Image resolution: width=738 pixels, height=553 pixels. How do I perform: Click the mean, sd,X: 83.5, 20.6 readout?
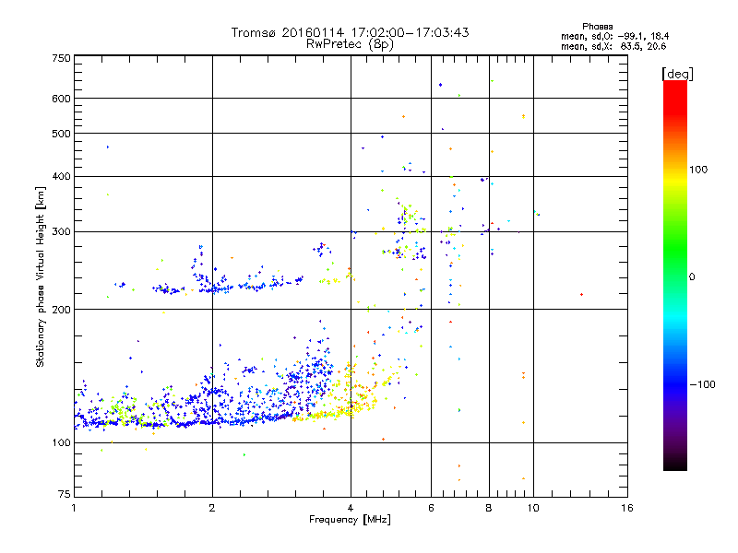tap(613, 46)
